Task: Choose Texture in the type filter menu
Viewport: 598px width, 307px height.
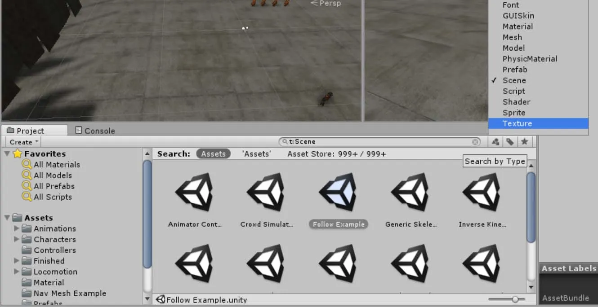Action: (x=538, y=123)
